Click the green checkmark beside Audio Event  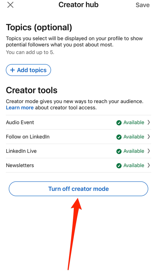pos(119,123)
